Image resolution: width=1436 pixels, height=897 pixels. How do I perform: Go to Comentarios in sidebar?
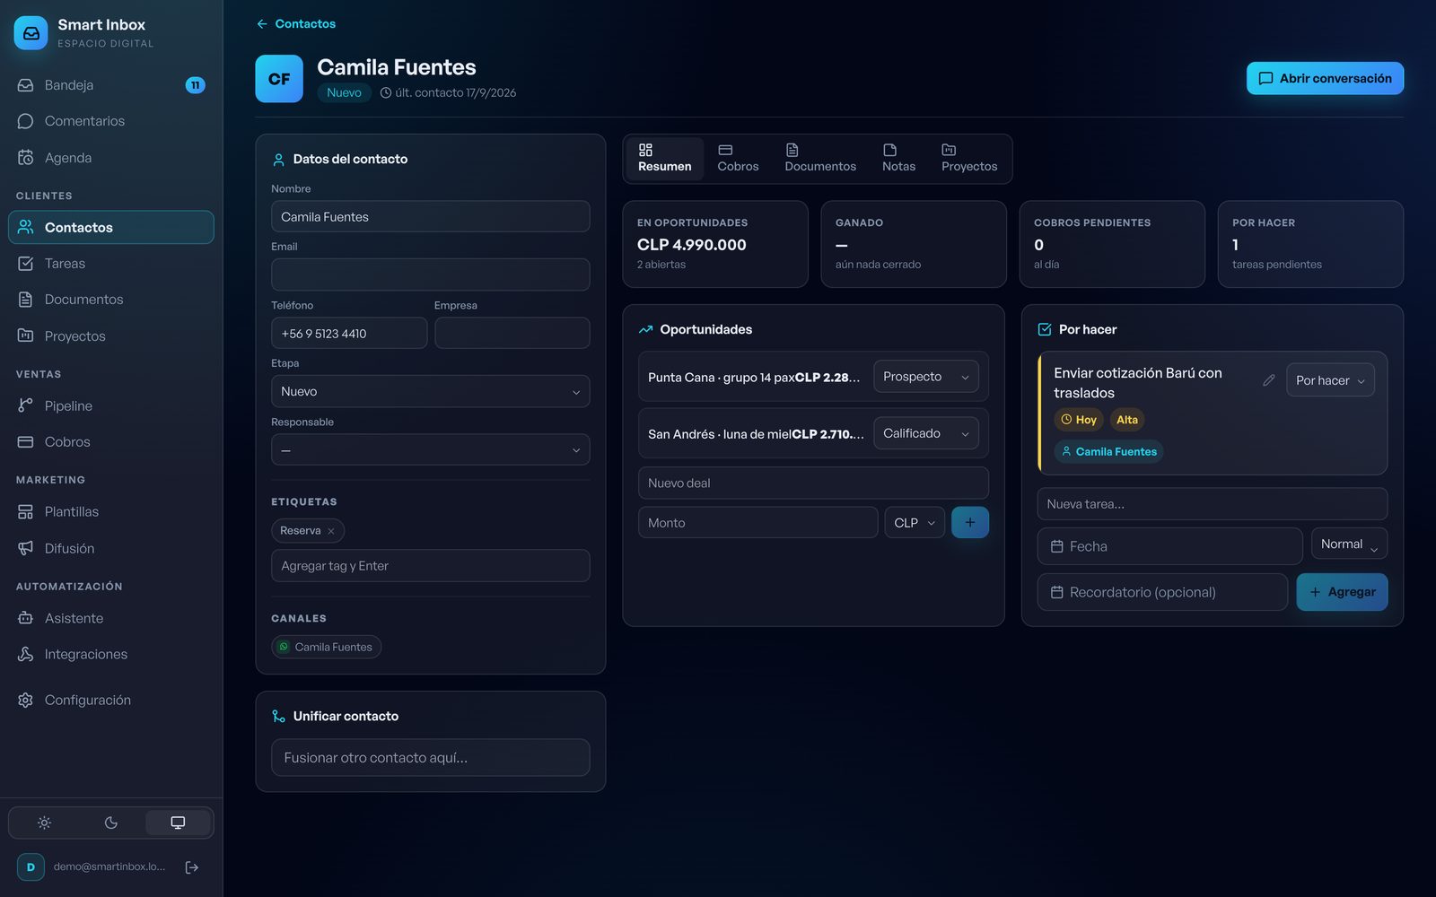[111, 121]
